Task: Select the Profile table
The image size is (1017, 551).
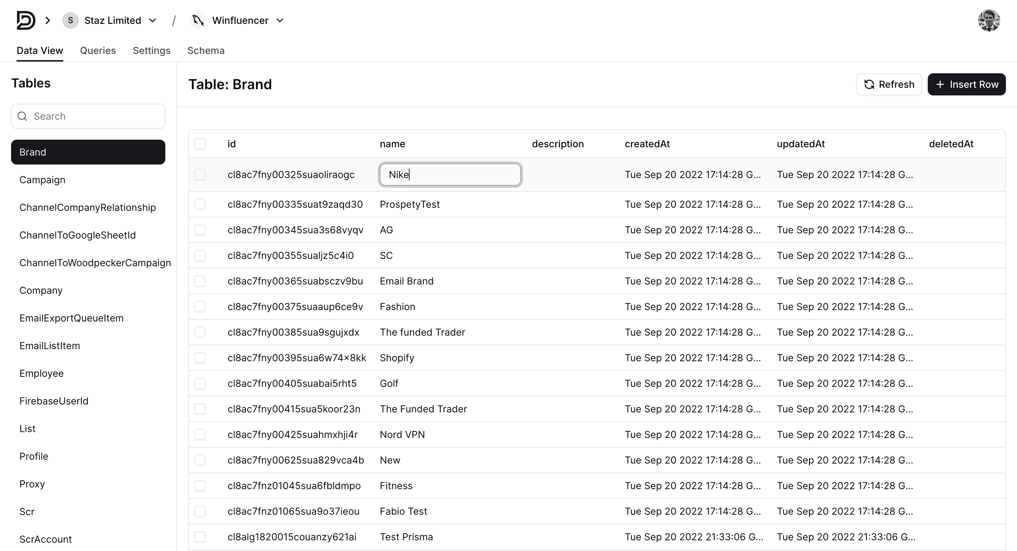Action: [34, 456]
